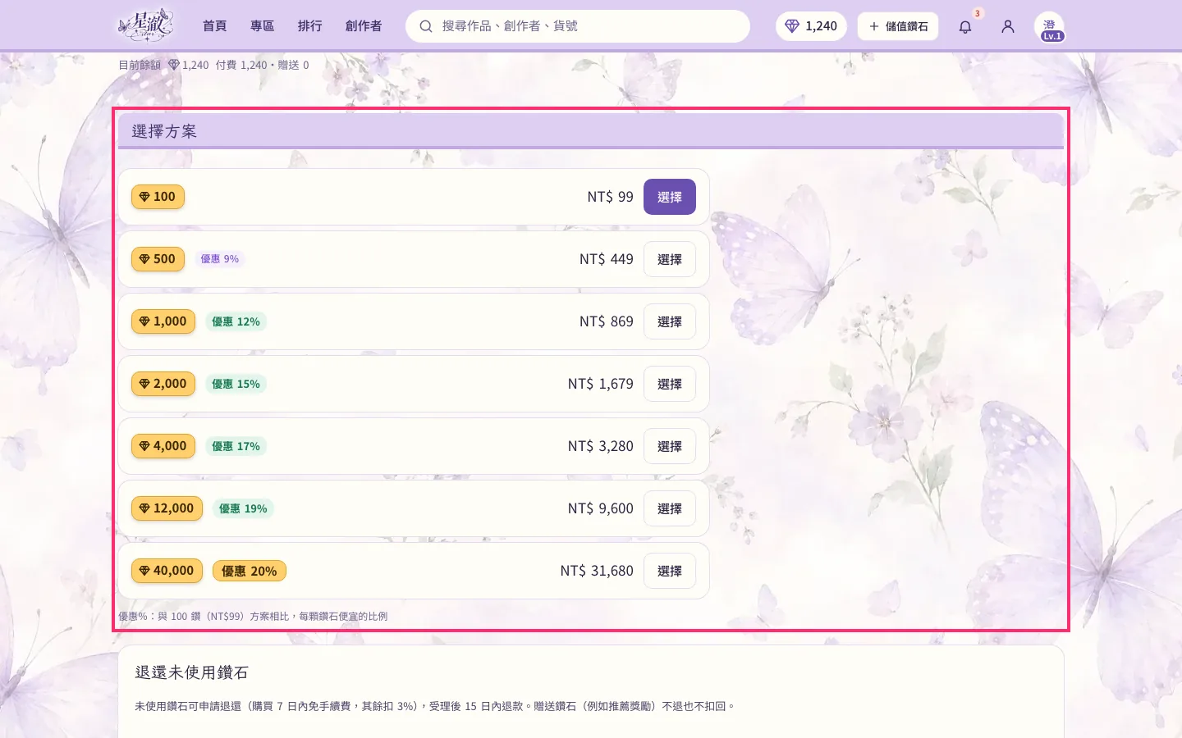Open the 專區 navigation item

[x=263, y=26]
